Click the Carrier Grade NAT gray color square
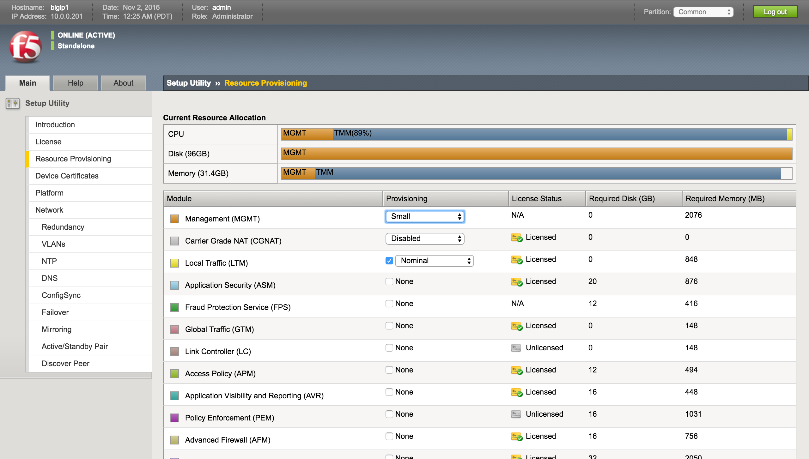Viewport: 809px width, 459px height. tap(174, 241)
